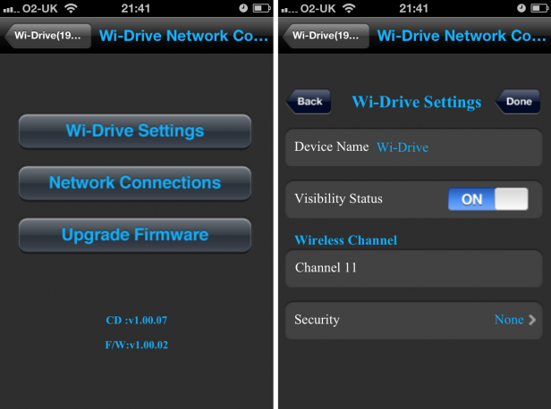Tap Wi-Fi icon in left status bar
The height and width of the screenshot is (409, 551).
click(72, 8)
